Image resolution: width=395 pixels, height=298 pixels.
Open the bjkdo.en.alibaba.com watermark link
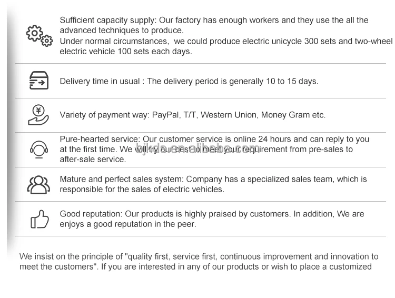[x=197, y=148]
